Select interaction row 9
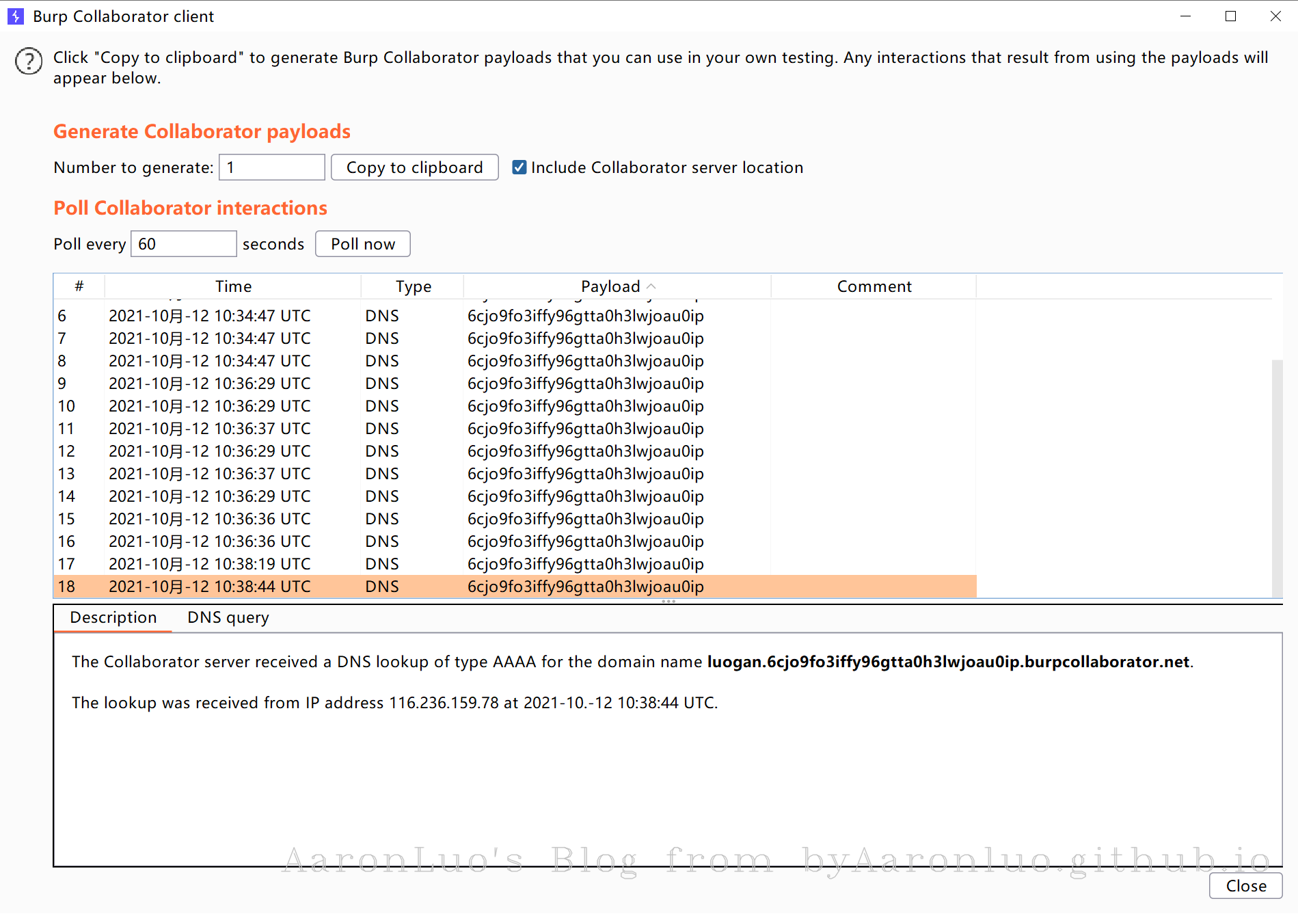1298x914 pixels. pyautogui.click(x=515, y=384)
